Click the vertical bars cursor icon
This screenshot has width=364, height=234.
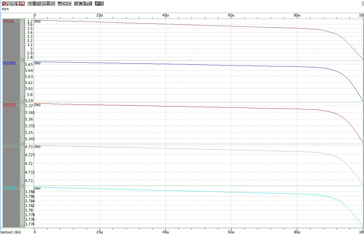click(x=34, y=3)
